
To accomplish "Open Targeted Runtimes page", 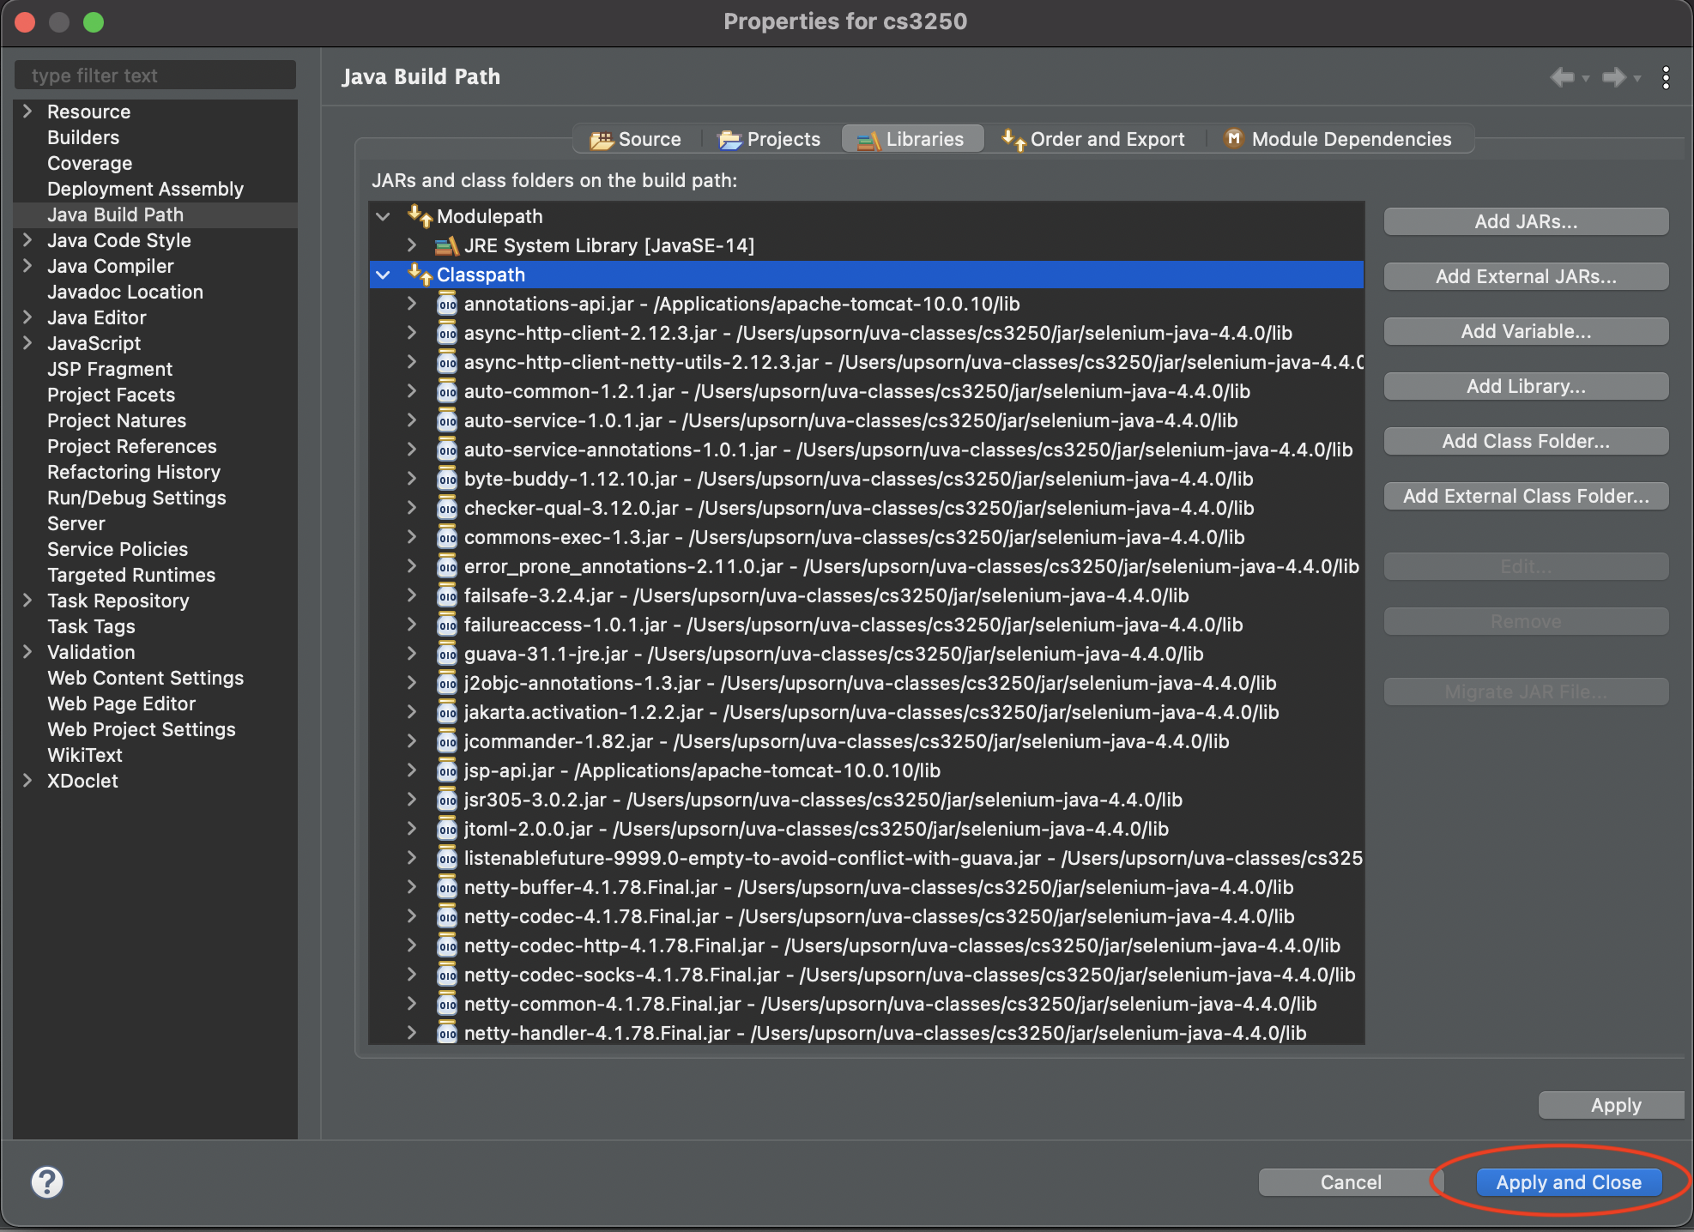I will tap(131, 575).
